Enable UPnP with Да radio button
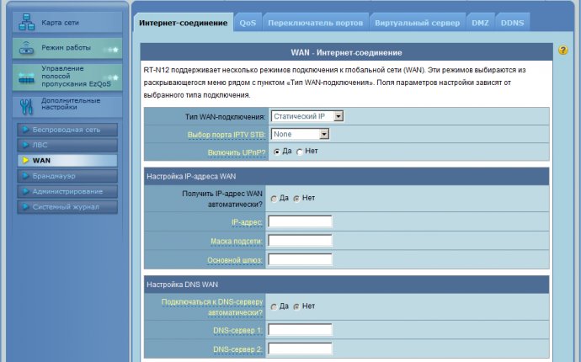The image size is (581, 362). pos(276,152)
